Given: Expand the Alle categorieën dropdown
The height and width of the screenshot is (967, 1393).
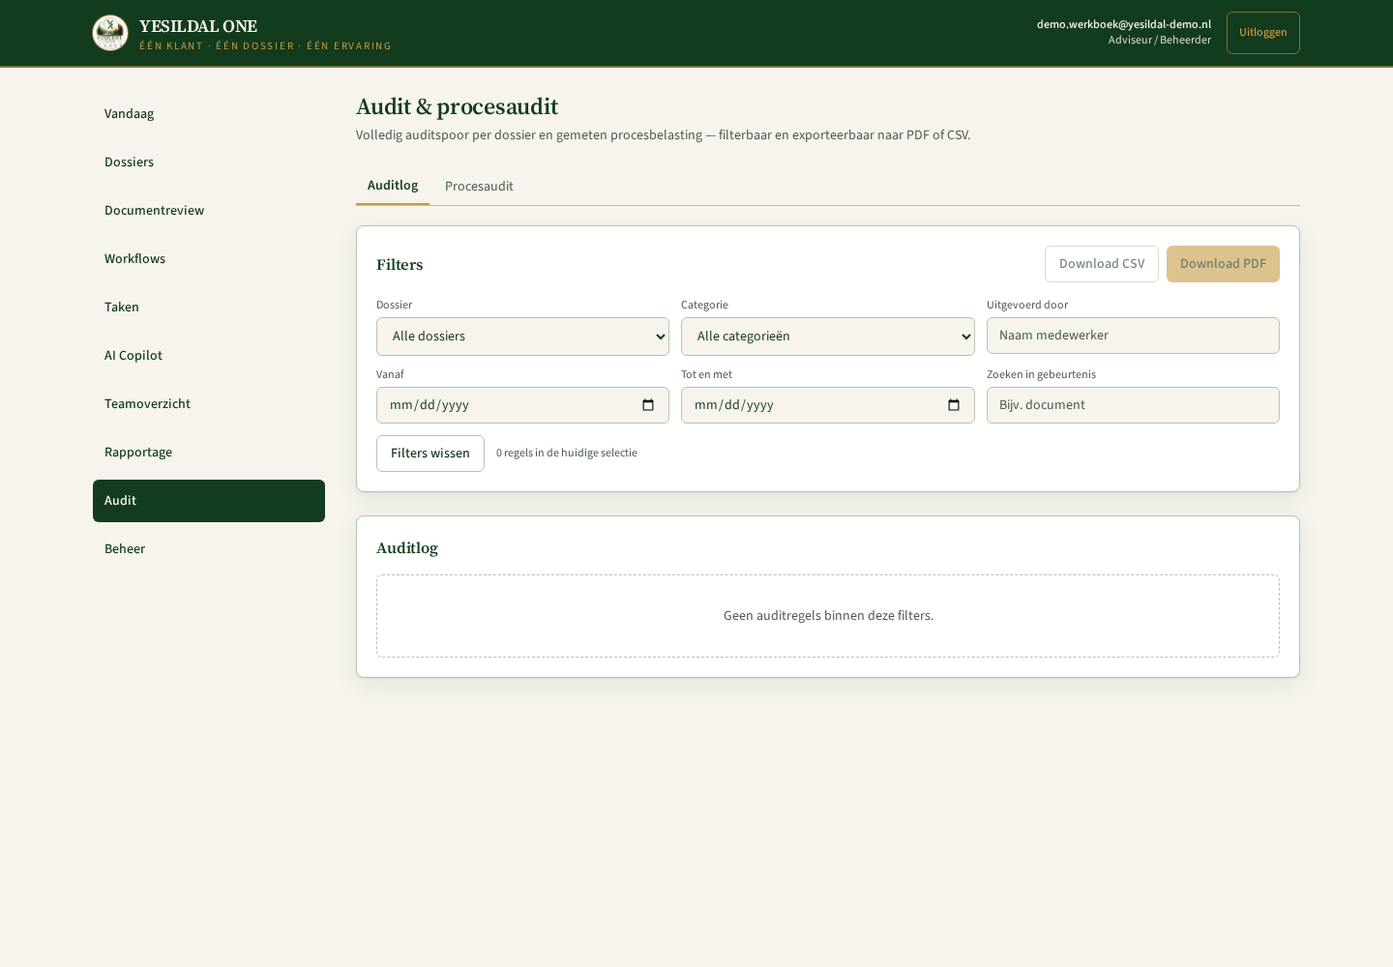Looking at the screenshot, I should (x=828, y=337).
